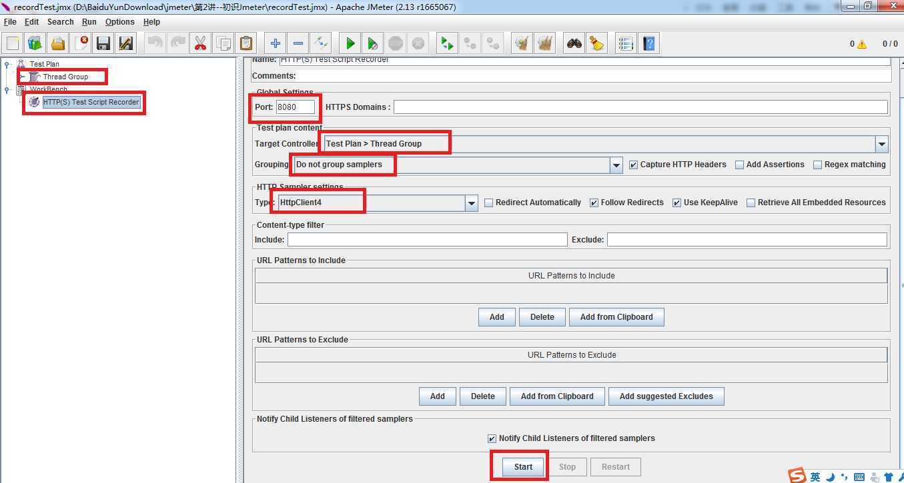Click Delete under URL Patterns to Exclude
Image resolution: width=904 pixels, height=483 pixels.
(483, 396)
